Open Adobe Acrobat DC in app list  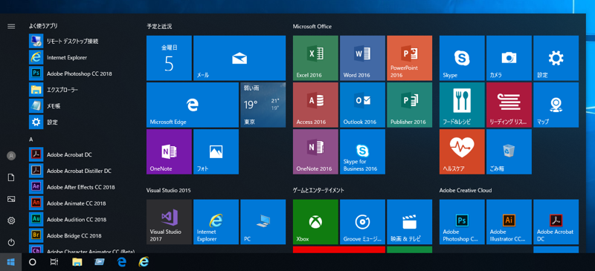[x=82, y=154]
